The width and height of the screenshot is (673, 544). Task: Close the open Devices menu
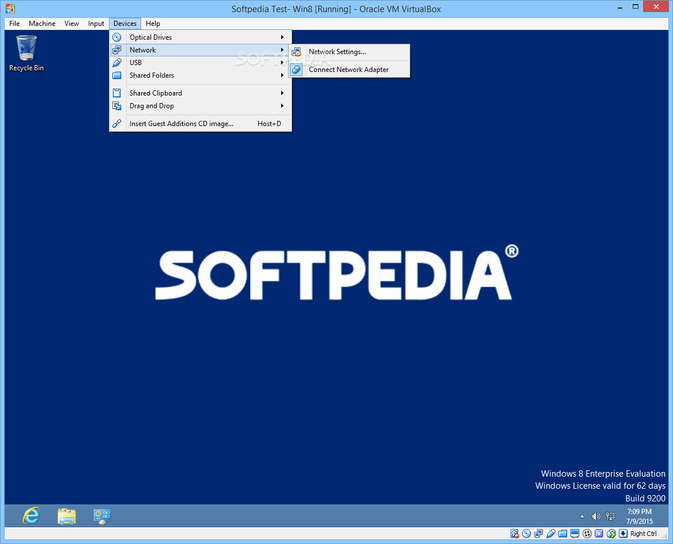[125, 24]
